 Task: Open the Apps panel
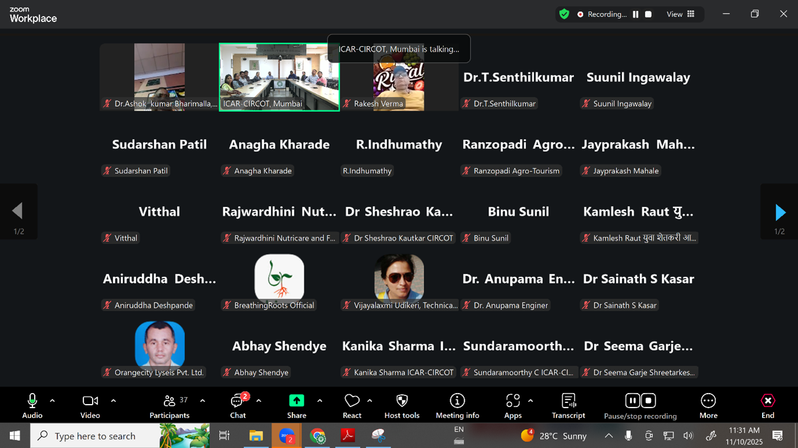(513, 406)
